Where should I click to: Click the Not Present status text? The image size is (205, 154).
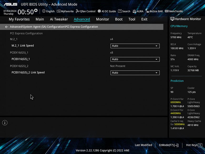pos(117,66)
